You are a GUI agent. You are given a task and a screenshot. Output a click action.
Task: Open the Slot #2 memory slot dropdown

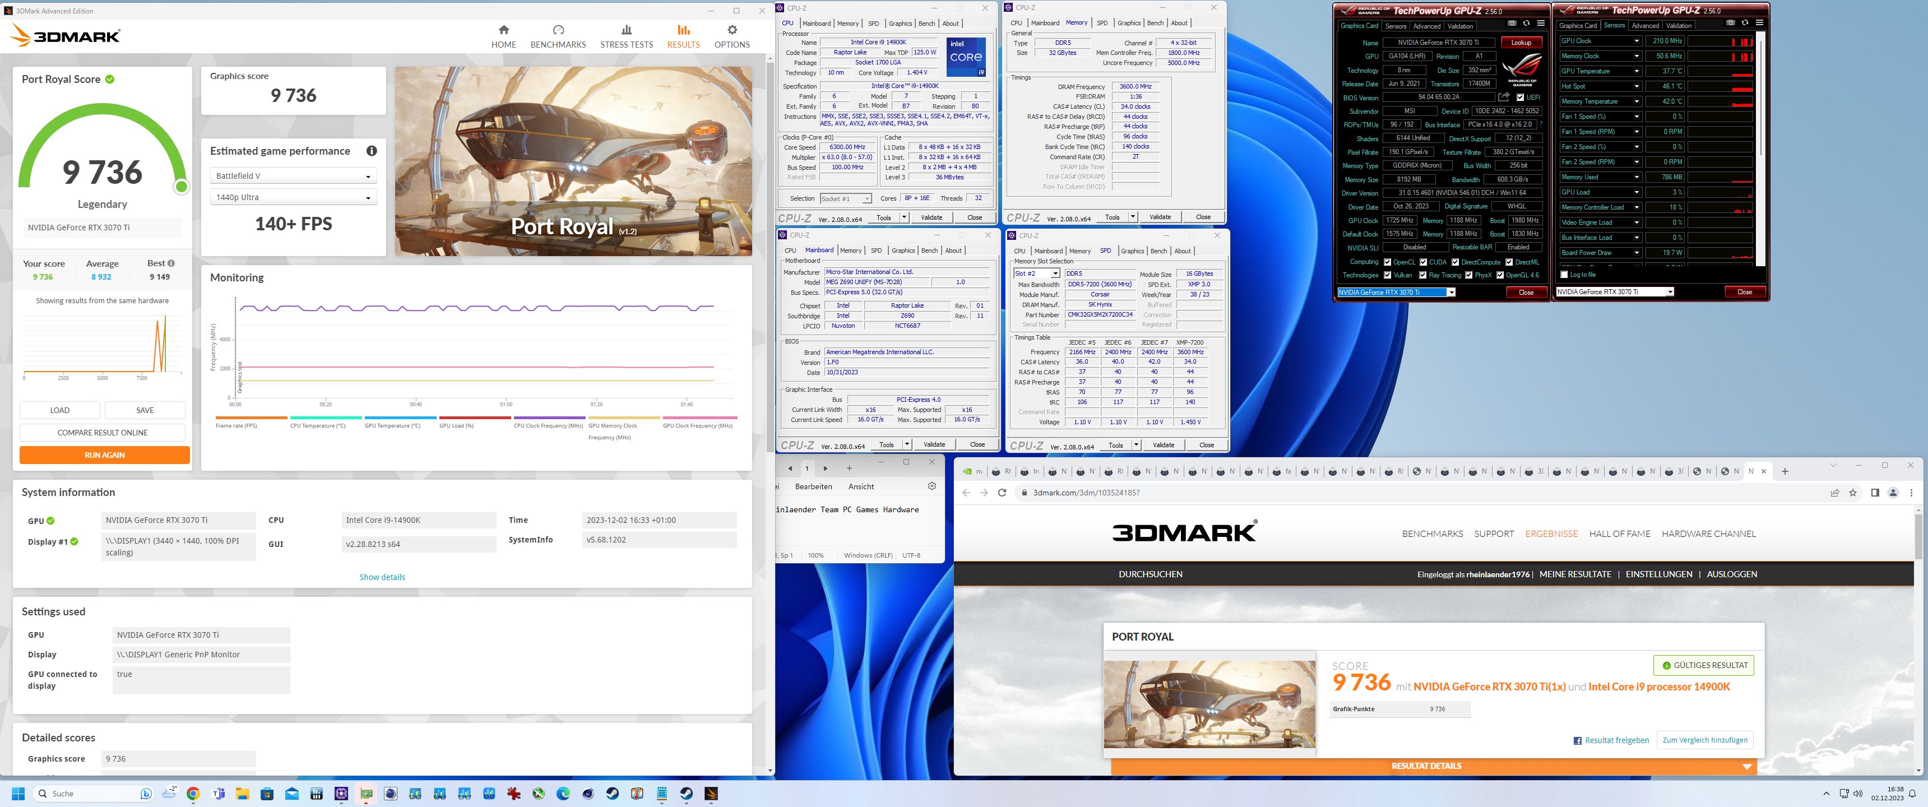coord(1037,273)
